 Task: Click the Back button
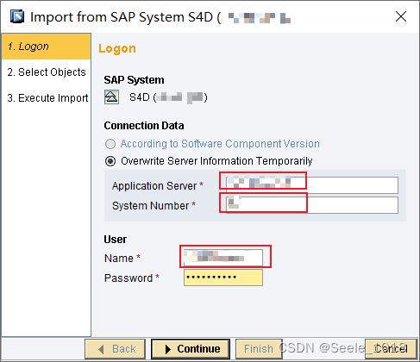pyautogui.click(x=115, y=349)
